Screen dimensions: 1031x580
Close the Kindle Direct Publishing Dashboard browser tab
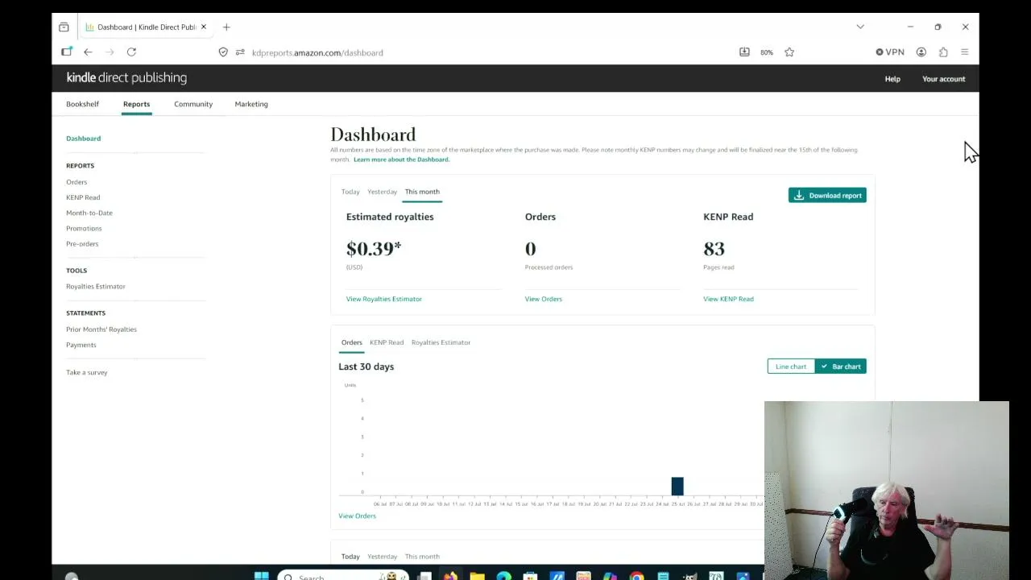[204, 27]
